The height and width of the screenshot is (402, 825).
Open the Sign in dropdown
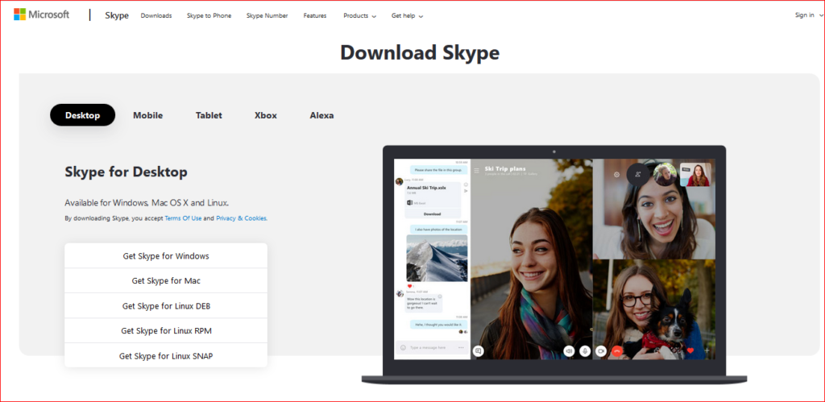click(809, 15)
